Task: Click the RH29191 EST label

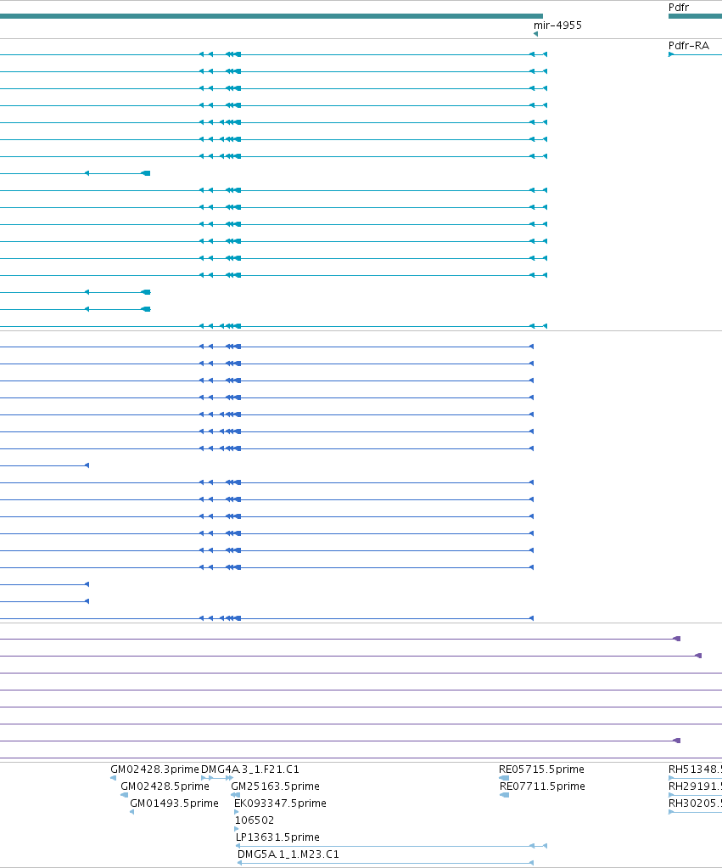Action: tap(695, 786)
